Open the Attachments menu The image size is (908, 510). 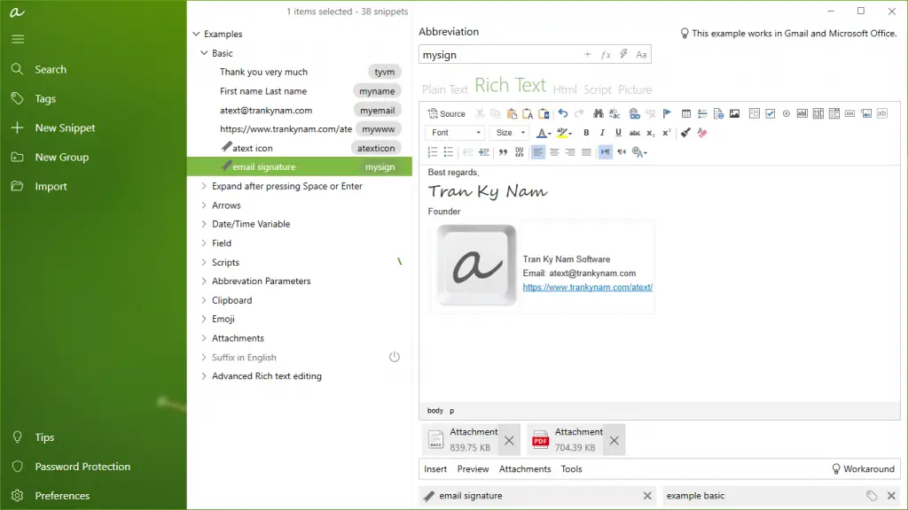click(525, 469)
